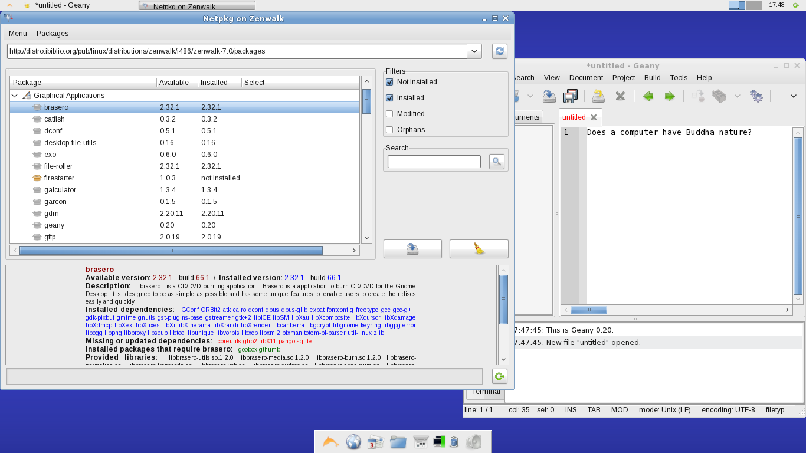806x453 pixels.
Task: Click the speaker volume icon in the dock
Action: (474, 442)
